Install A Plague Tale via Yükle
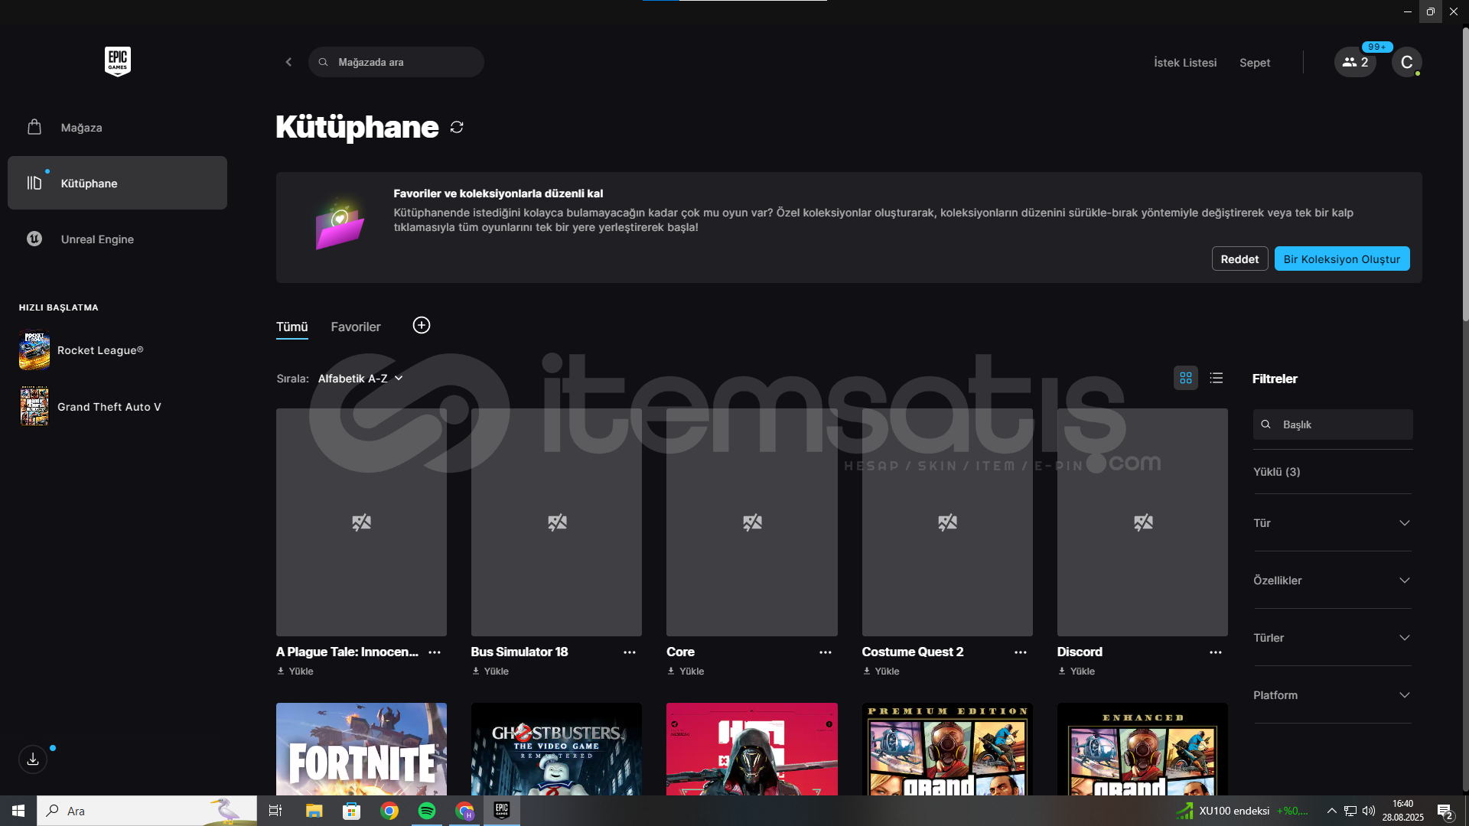 tap(295, 672)
